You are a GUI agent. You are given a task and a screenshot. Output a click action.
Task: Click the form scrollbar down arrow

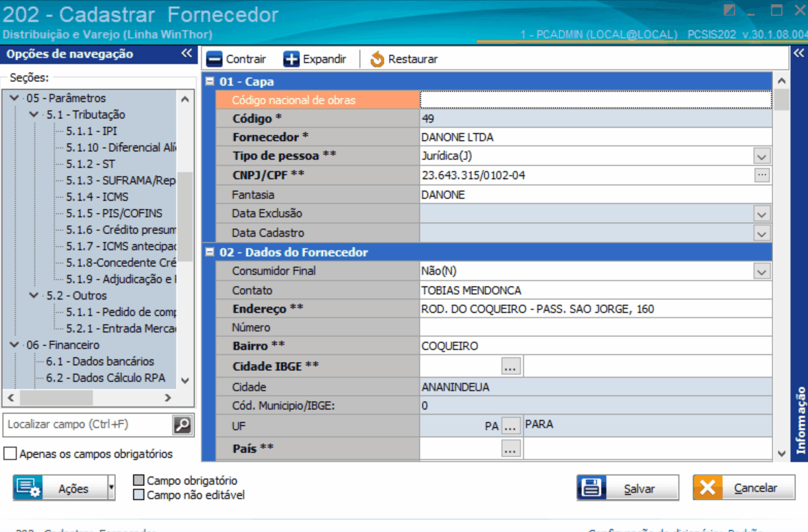[782, 454]
